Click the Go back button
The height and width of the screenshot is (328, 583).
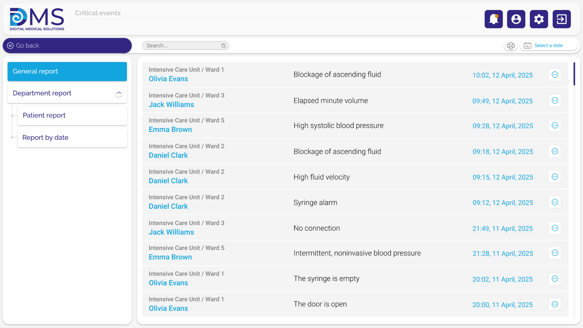click(67, 45)
